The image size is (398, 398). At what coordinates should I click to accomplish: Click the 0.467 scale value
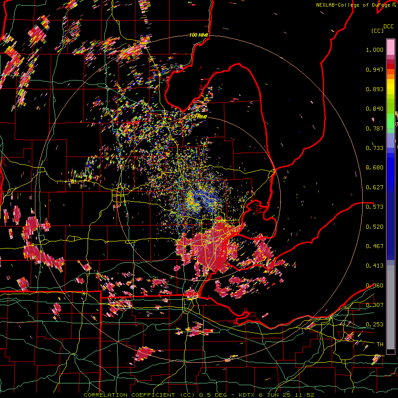point(375,246)
